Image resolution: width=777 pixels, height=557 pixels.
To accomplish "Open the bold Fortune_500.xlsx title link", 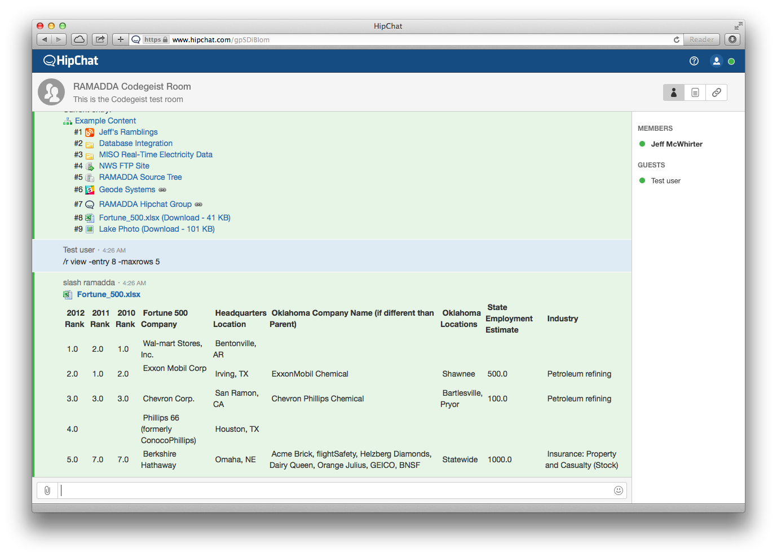I will 109,294.
